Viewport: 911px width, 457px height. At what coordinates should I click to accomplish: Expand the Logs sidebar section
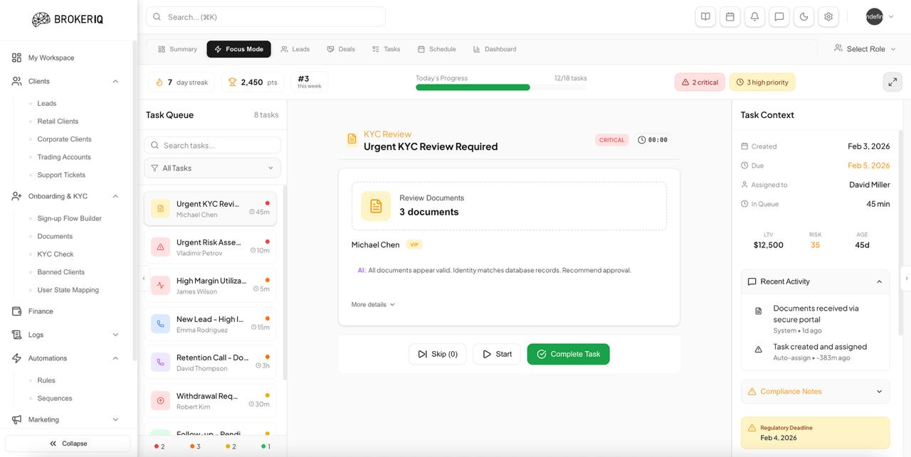pos(115,335)
